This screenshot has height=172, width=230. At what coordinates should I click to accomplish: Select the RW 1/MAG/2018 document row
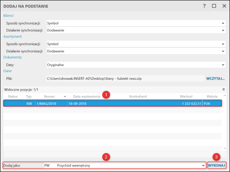point(113,103)
